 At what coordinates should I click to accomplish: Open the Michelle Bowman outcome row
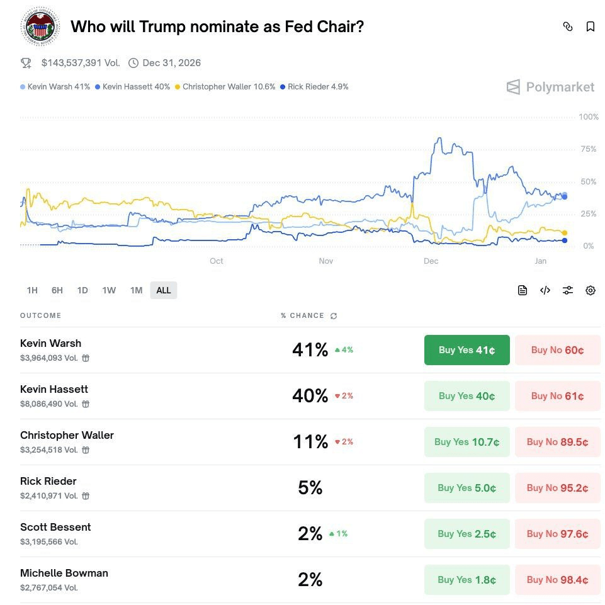[64, 574]
